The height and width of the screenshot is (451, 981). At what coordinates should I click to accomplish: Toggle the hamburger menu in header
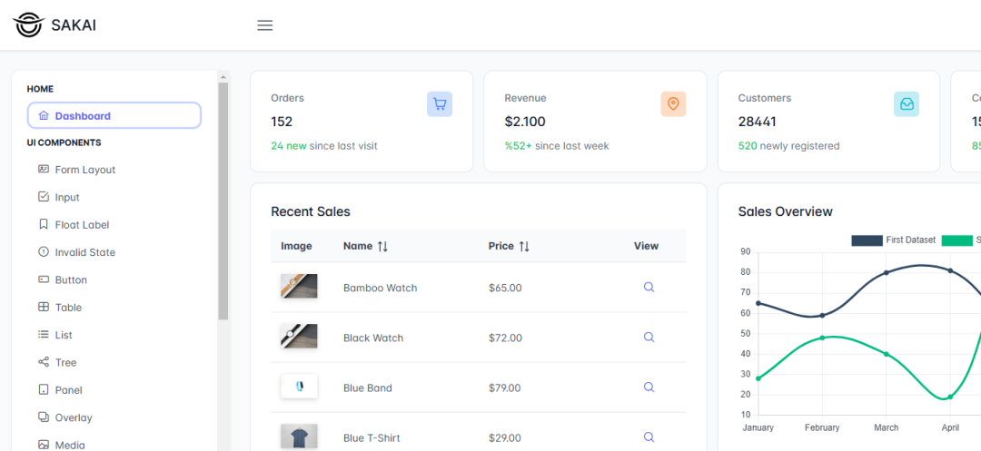265,25
